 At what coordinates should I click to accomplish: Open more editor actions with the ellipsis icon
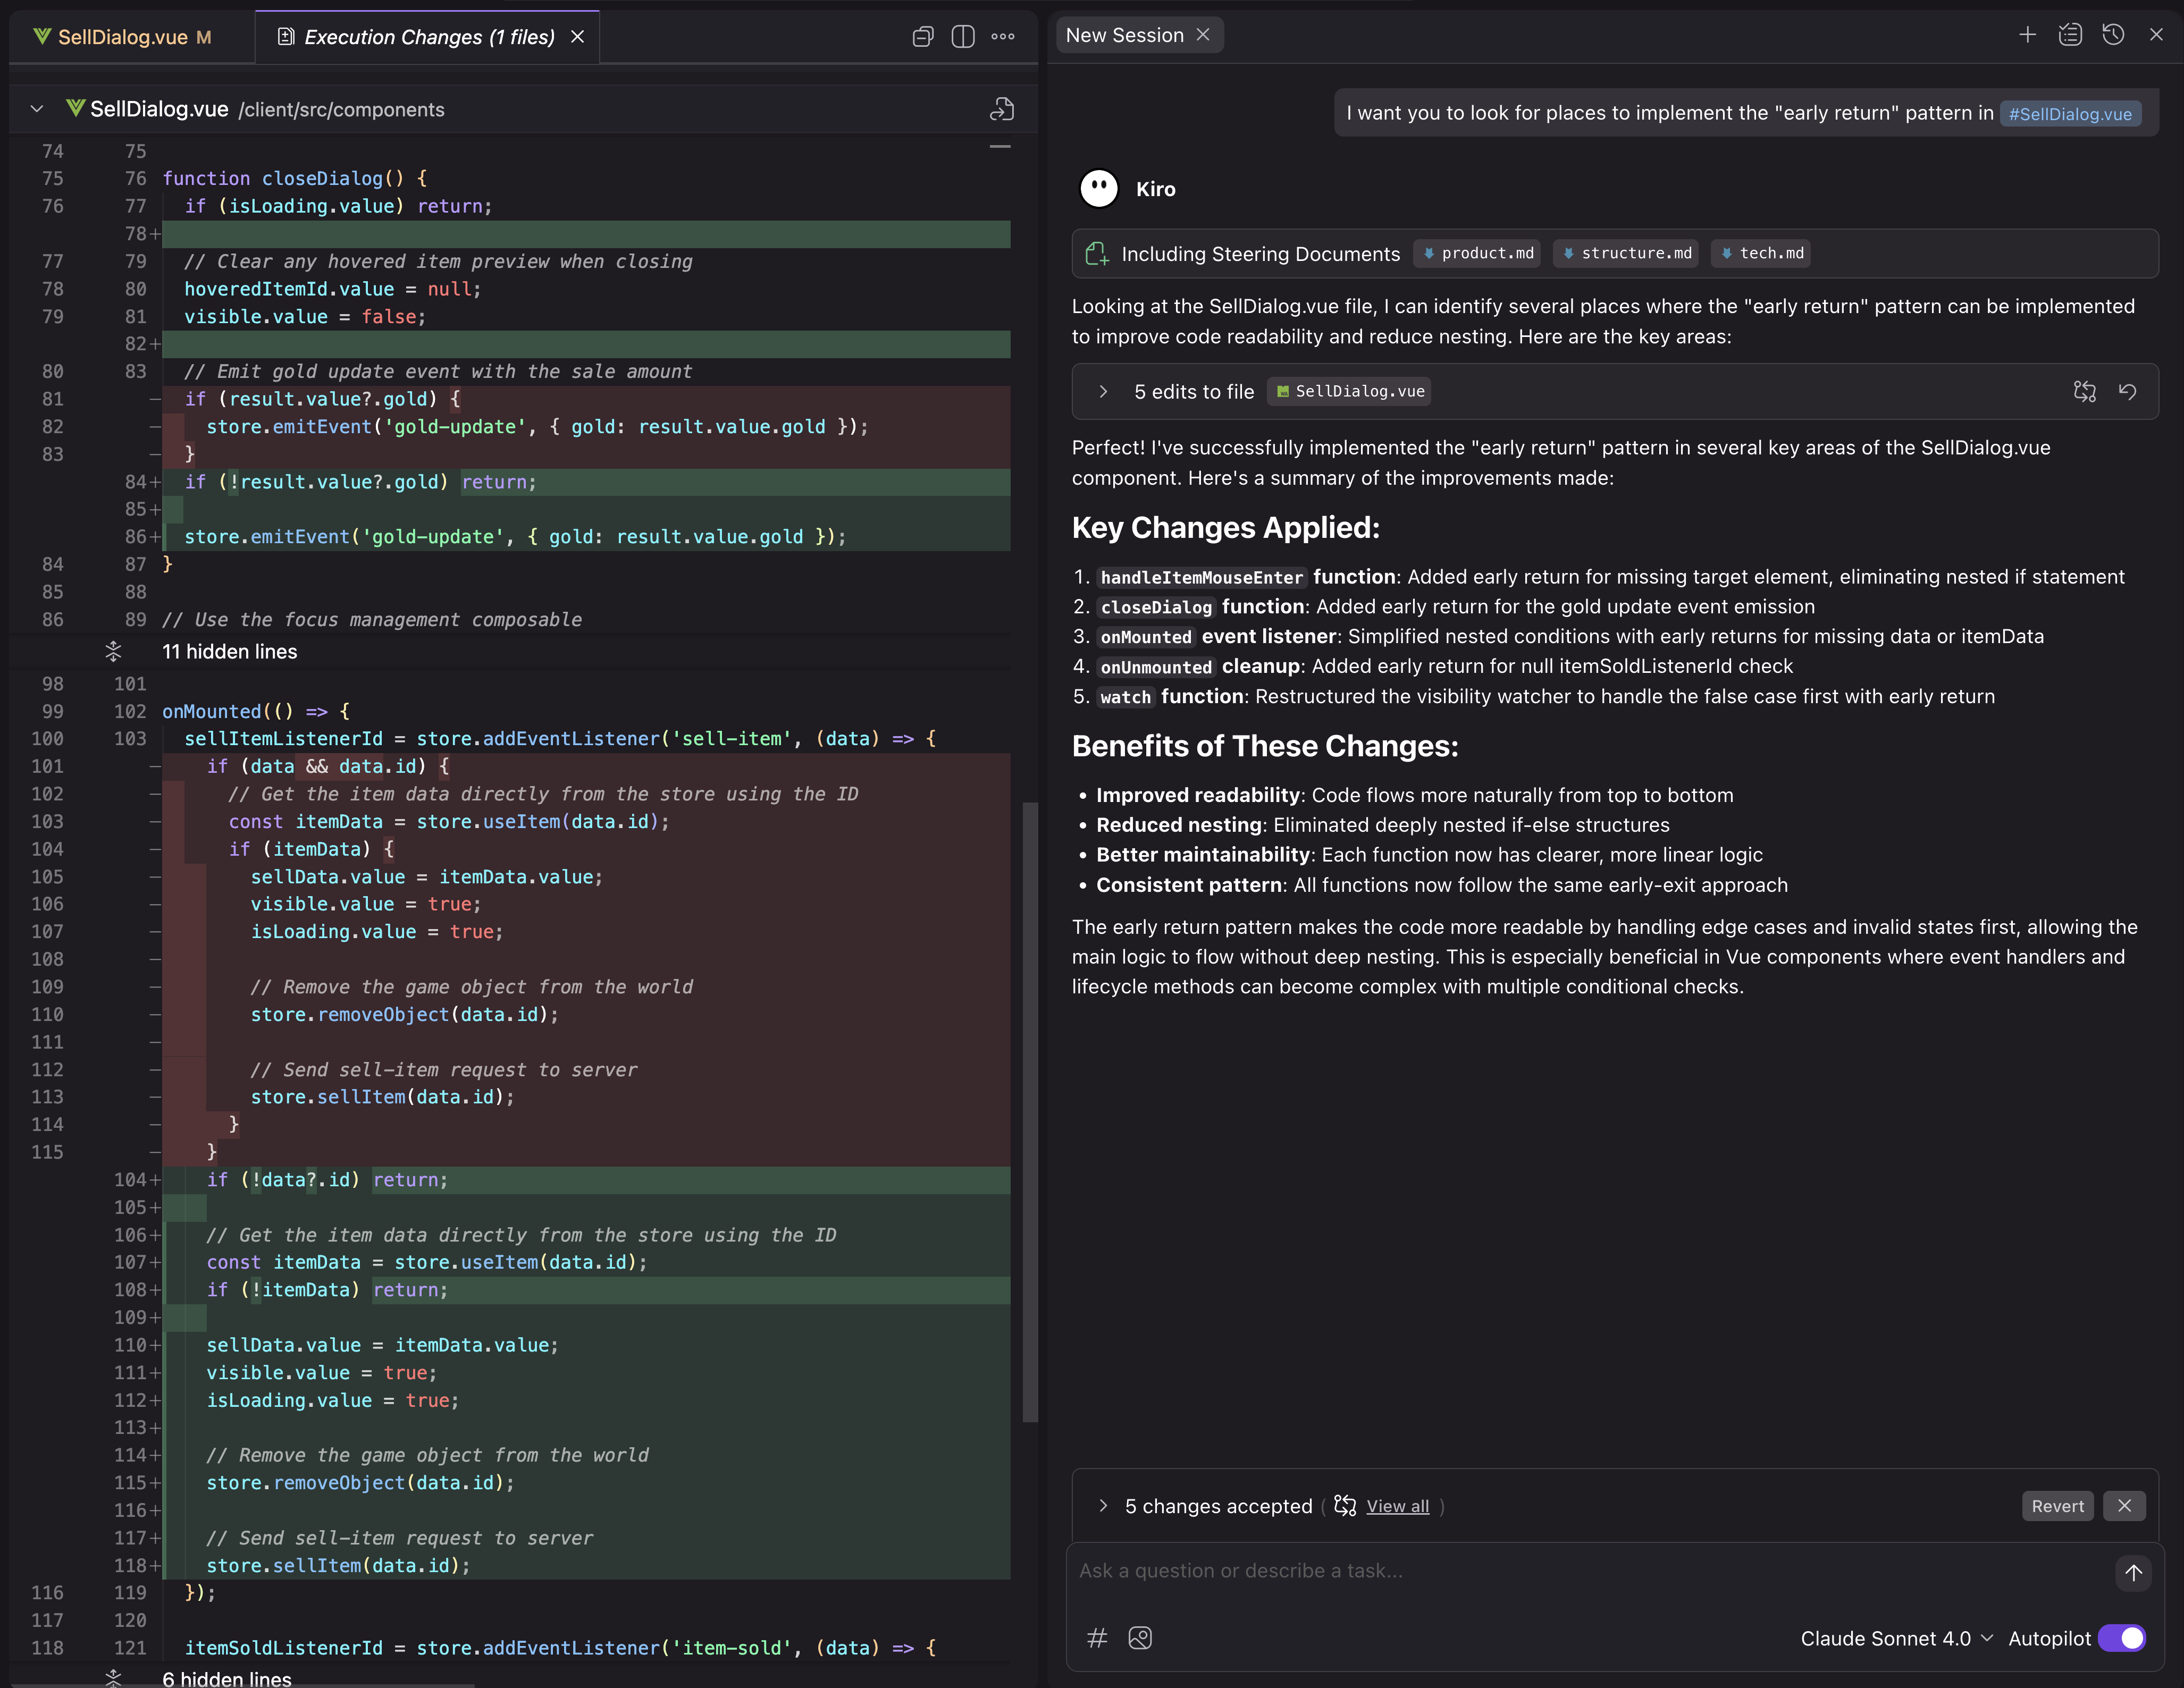tap(1003, 36)
